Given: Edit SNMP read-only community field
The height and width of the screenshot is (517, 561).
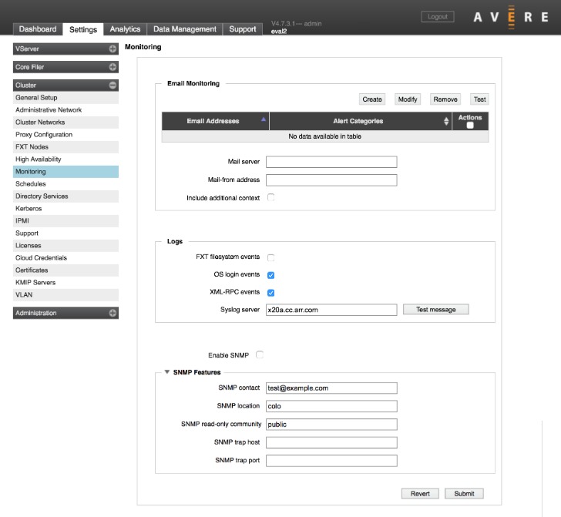Looking at the screenshot, I should coord(331,425).
